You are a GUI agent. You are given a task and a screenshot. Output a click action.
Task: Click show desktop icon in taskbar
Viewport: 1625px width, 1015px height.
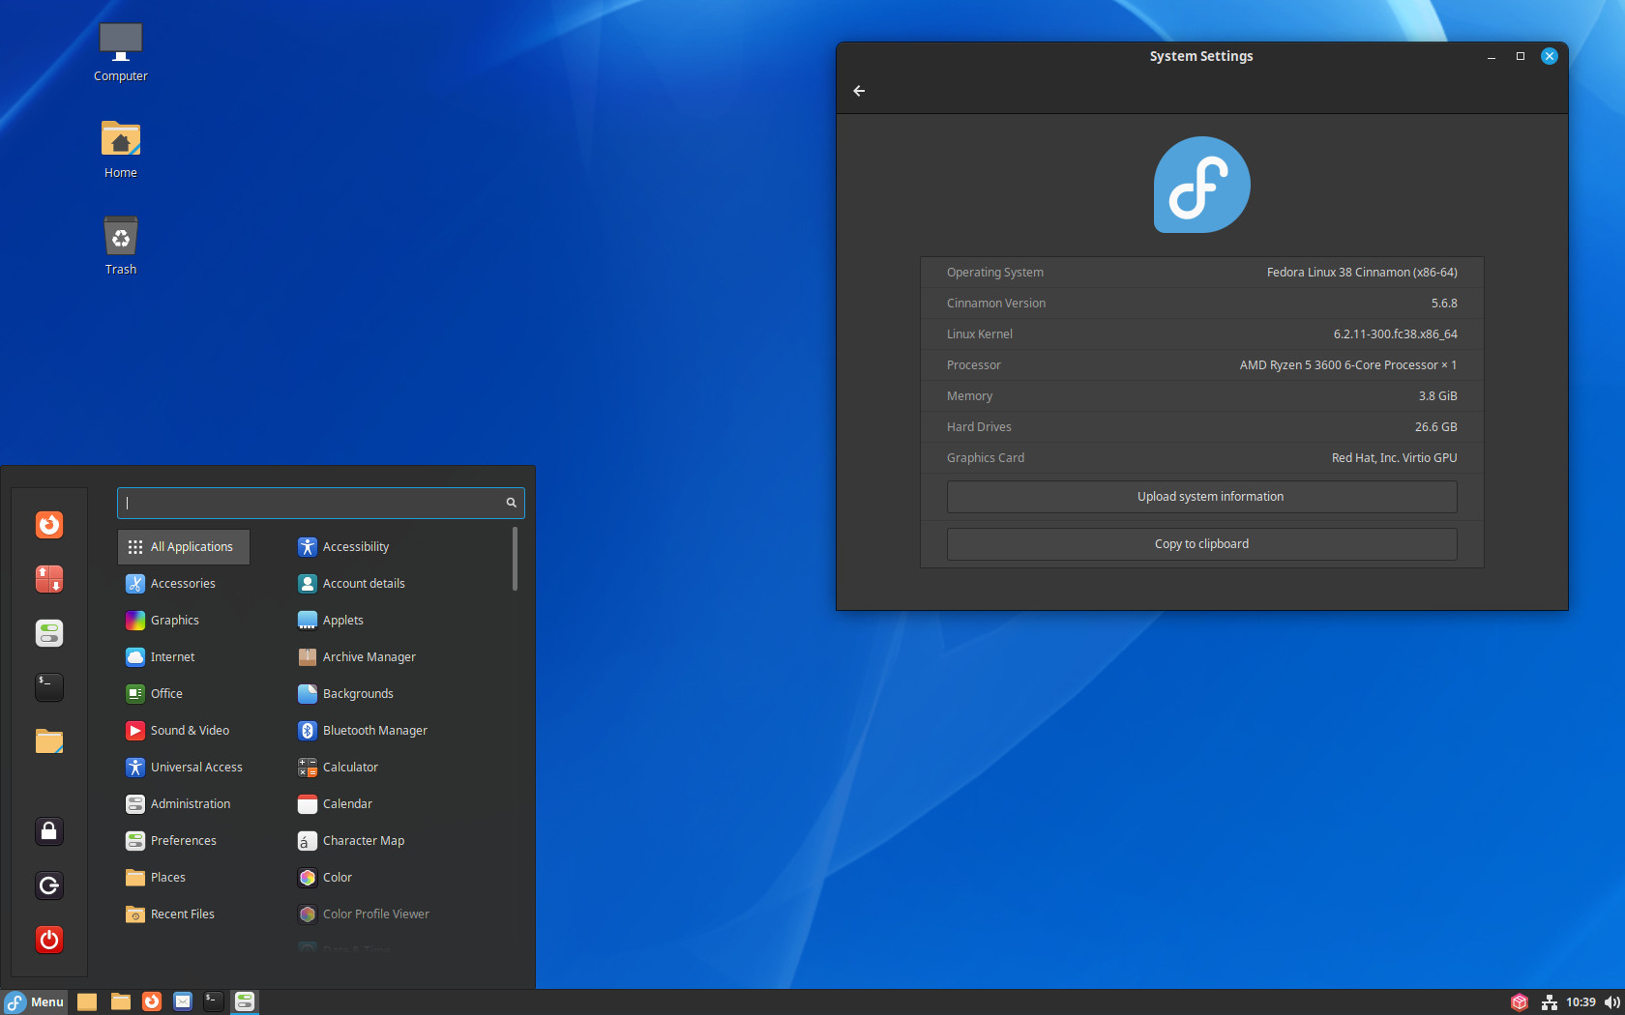pyautogui.click(x=87, y=1001)
